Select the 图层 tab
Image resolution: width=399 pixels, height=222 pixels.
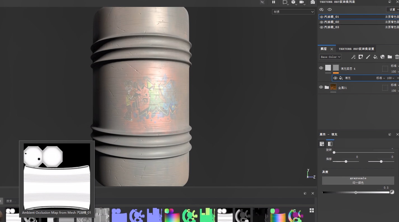(324, 49)
